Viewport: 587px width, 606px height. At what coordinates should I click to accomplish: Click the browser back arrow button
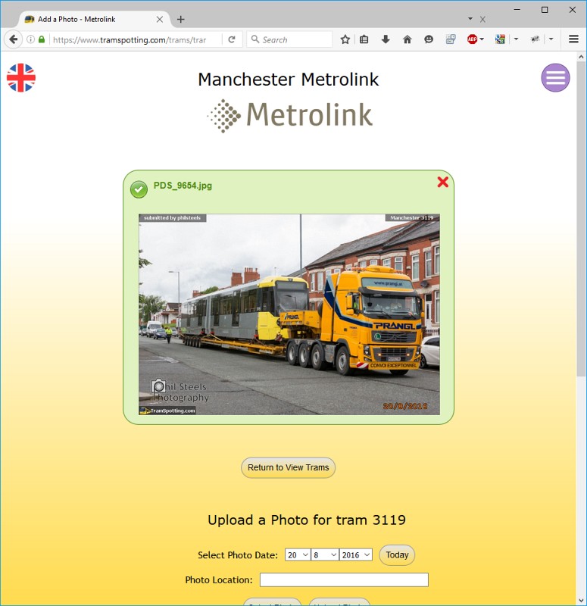pyautogui.click(x=14, y=39)
